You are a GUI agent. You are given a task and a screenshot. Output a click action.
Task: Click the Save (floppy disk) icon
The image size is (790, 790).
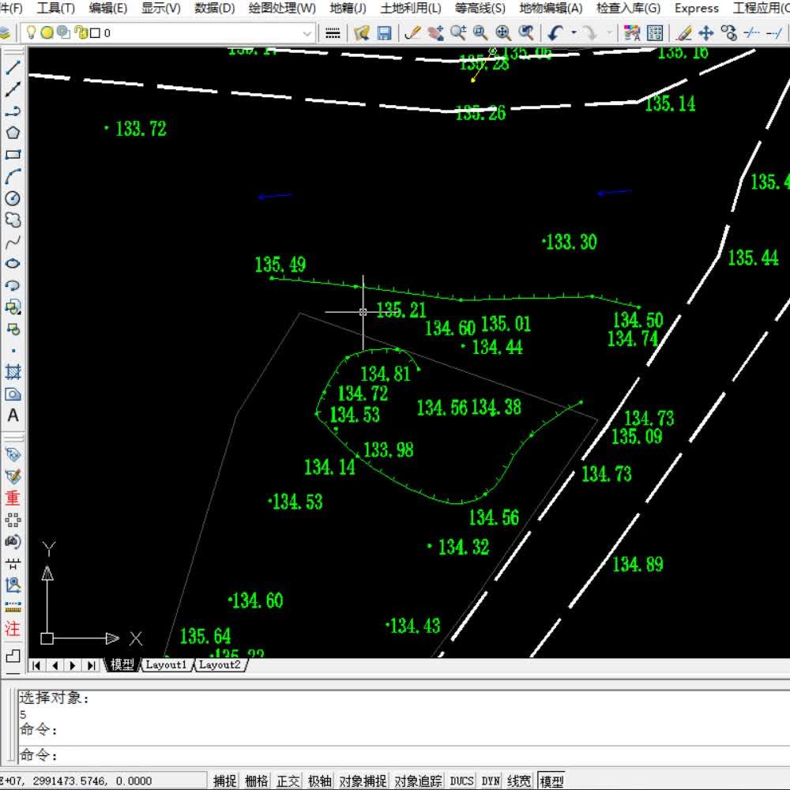pyautogui.click(x=385, y=33)
